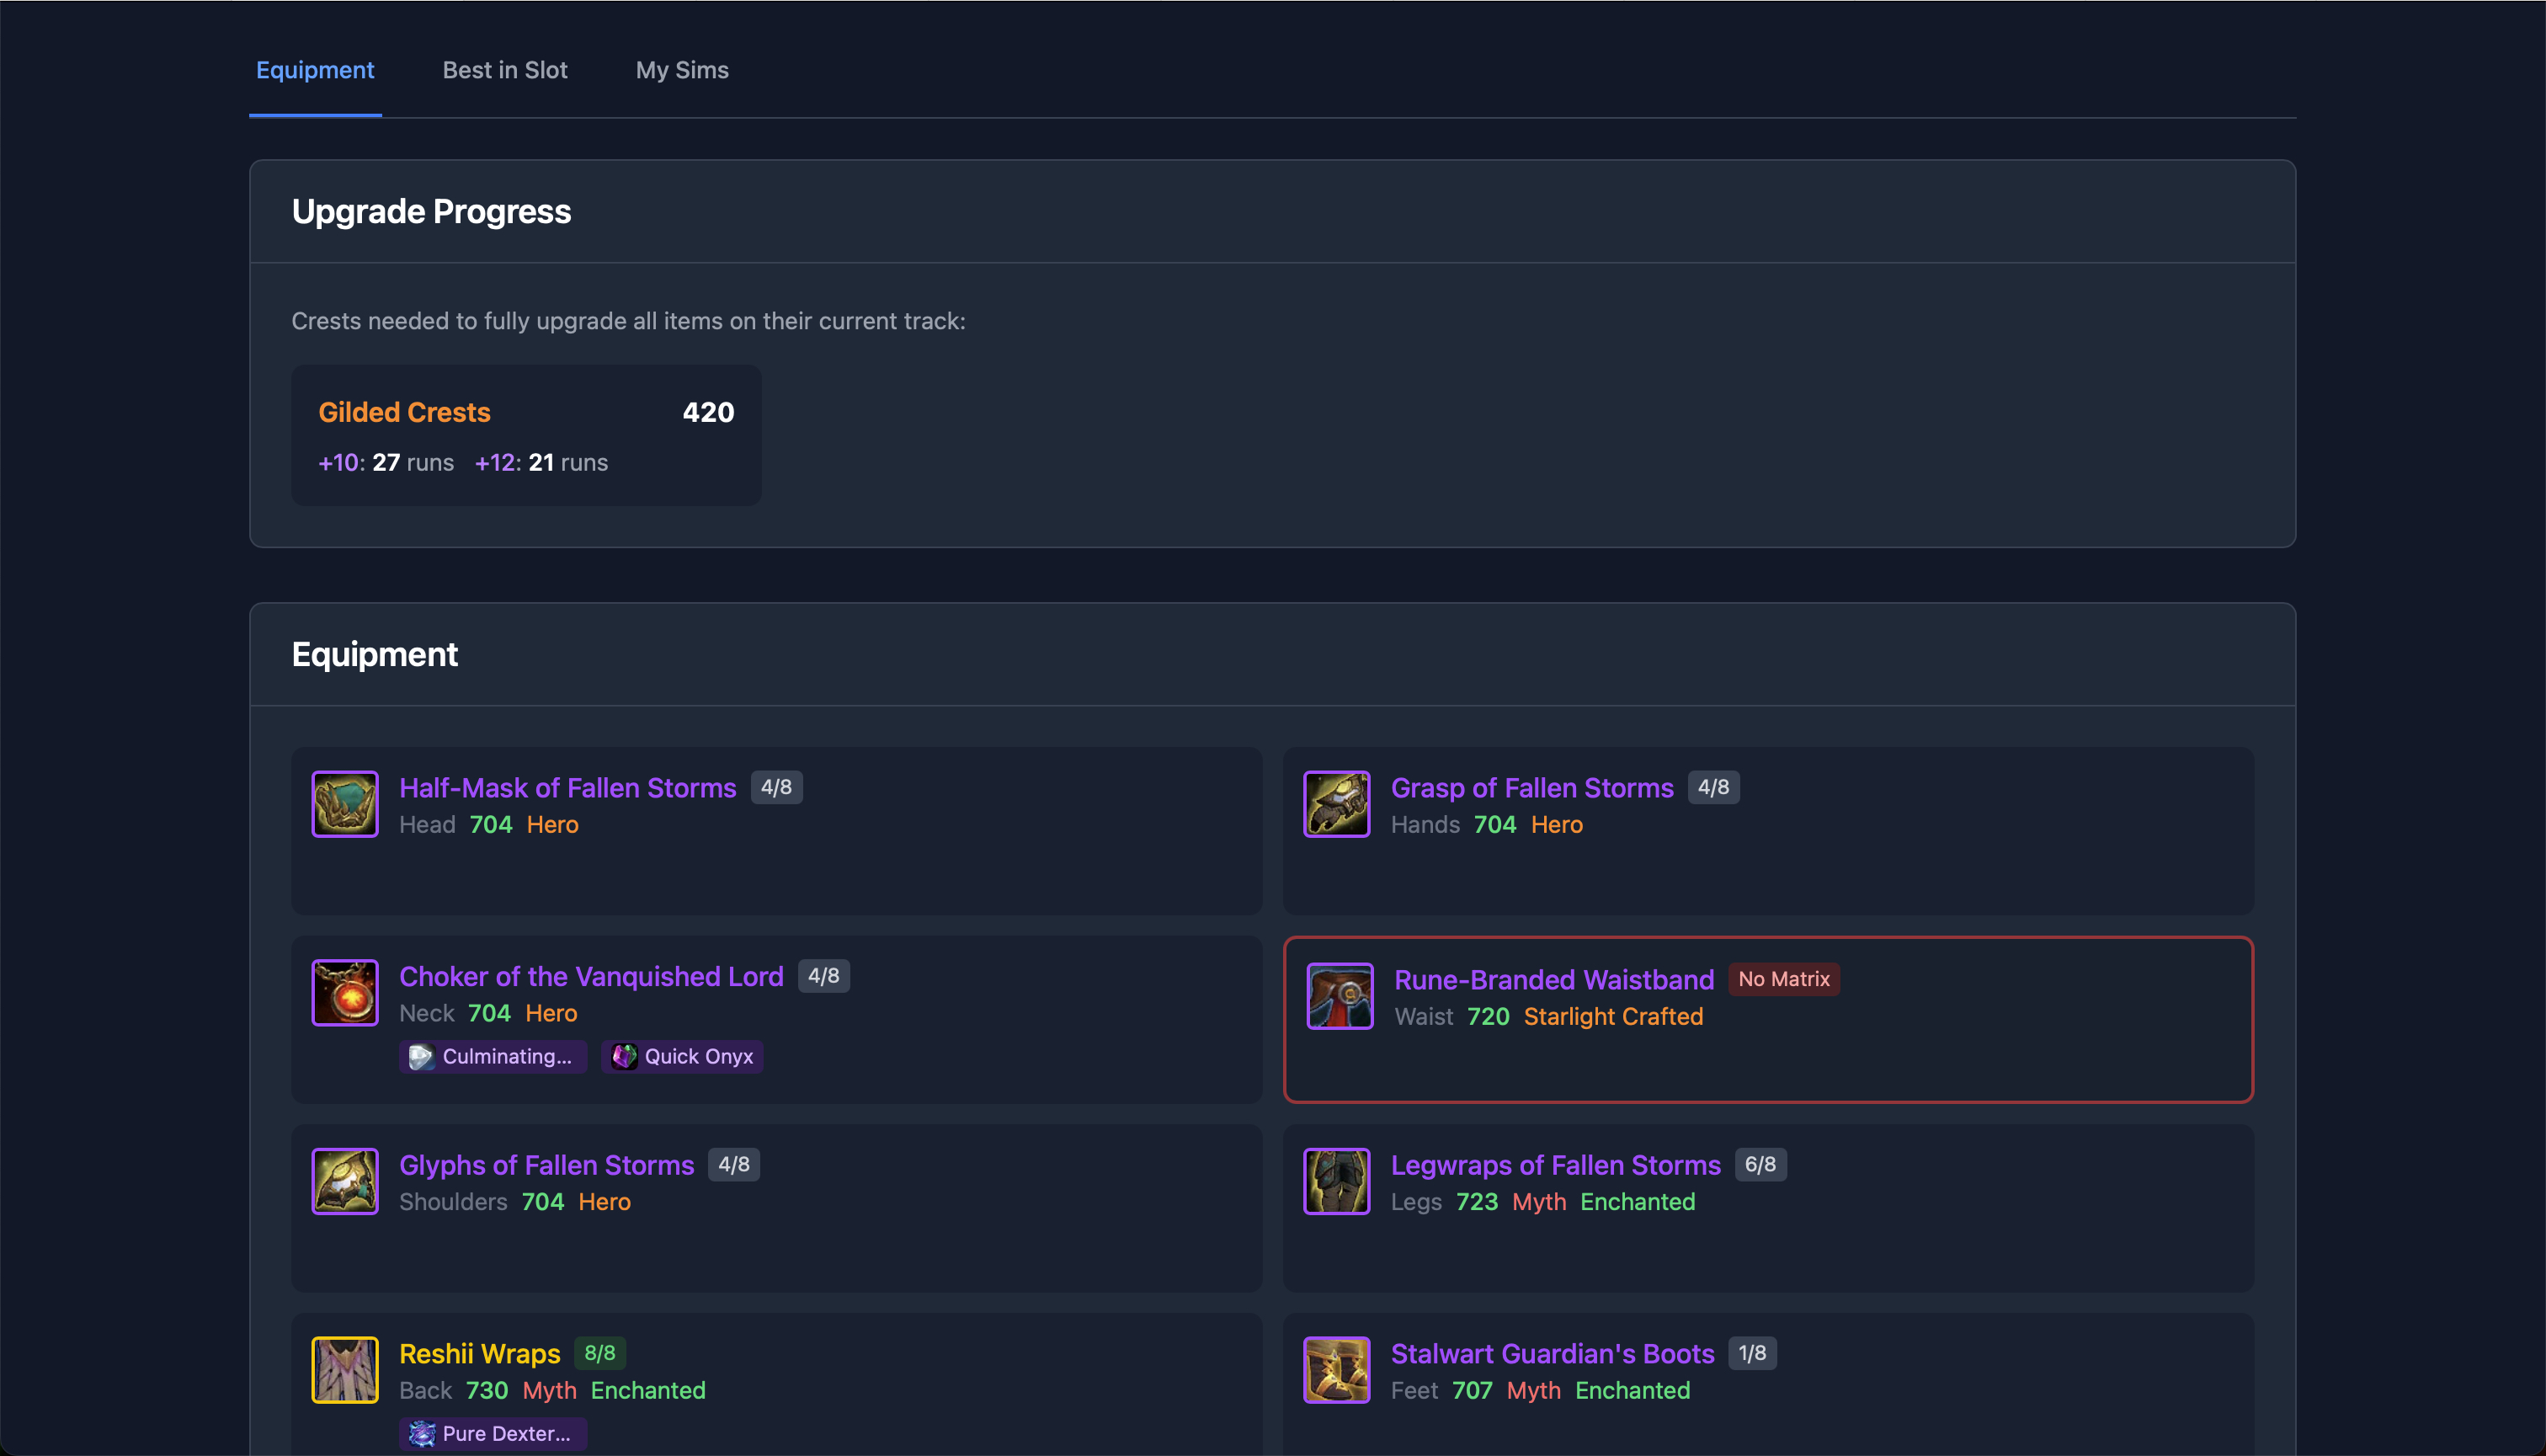Open the Stalwart Guardian's Boots link

click(x=1552, y=1353)
